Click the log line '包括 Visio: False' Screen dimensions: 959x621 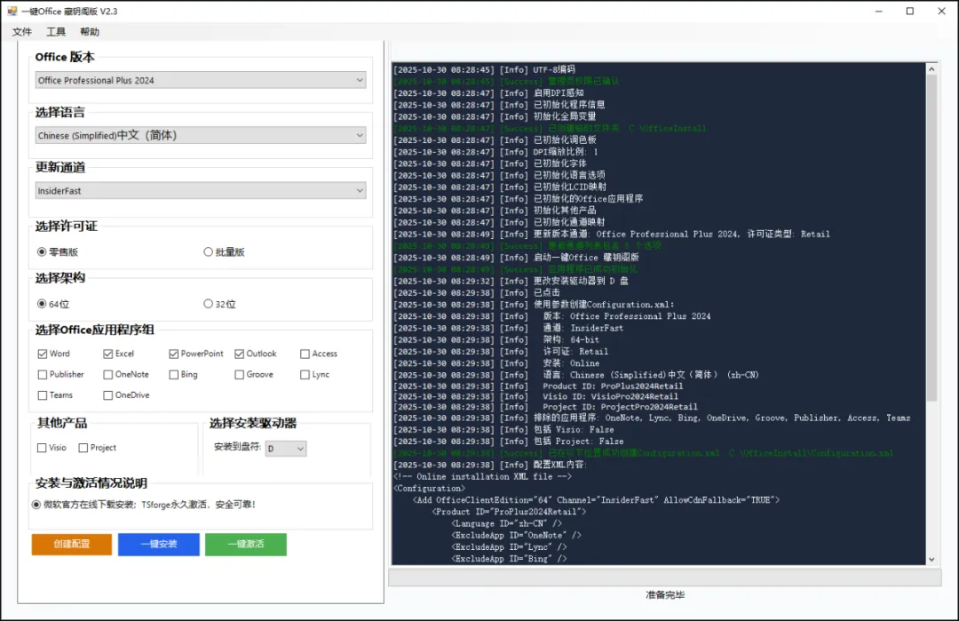[x=503, y=430]
